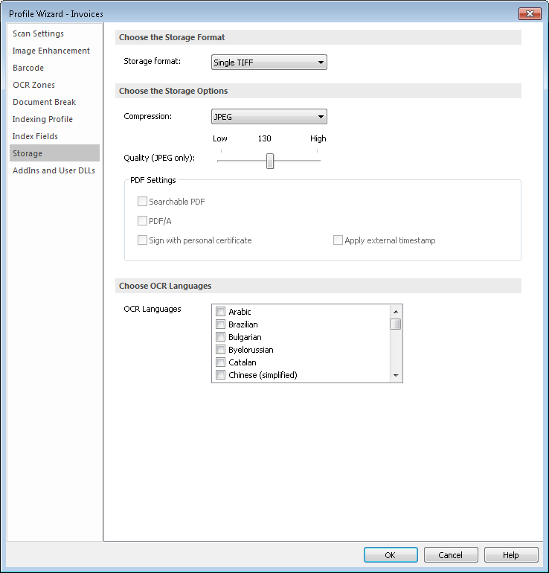The image size is (549, 573).
Task: Tick the PDF/A checkbox
Action: pos(142,221)
